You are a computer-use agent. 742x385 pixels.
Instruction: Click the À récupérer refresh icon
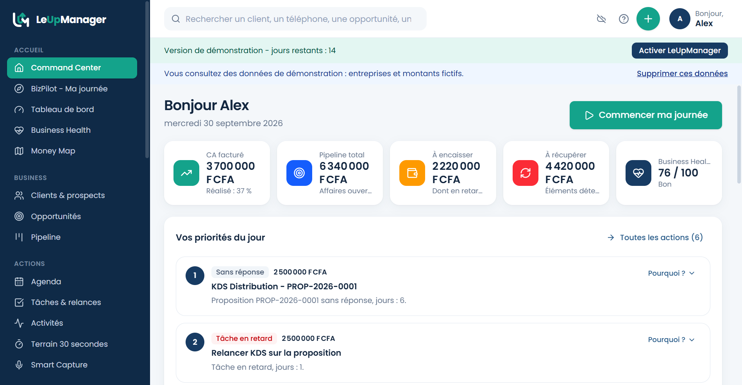(526, 173)
